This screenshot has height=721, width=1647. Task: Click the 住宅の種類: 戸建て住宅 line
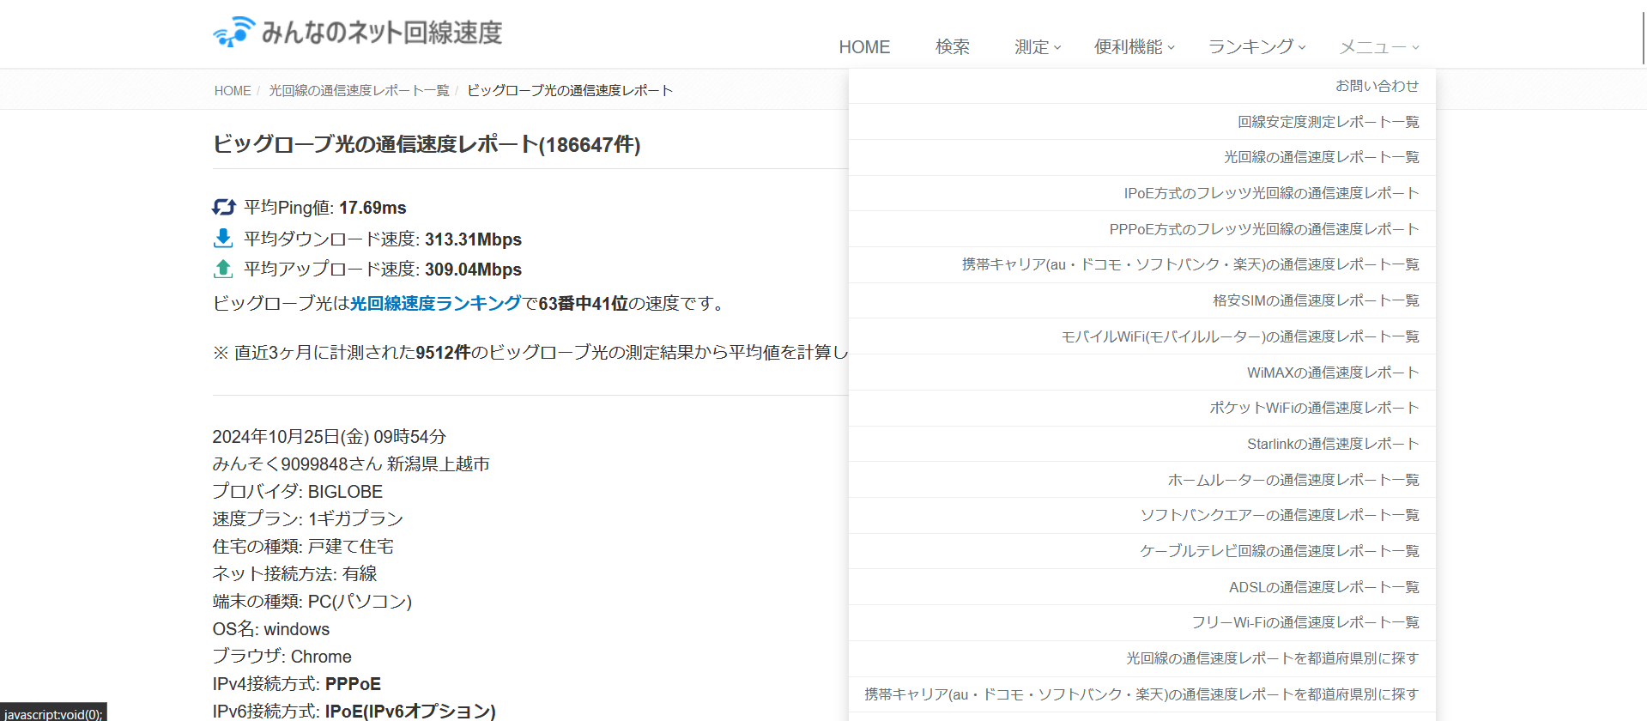coord(303,547)
